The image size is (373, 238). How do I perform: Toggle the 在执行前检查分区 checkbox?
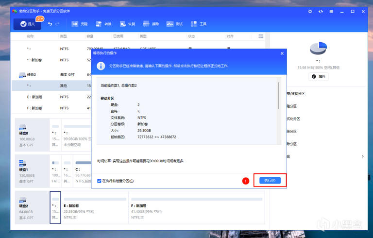(x=99, y=181)
